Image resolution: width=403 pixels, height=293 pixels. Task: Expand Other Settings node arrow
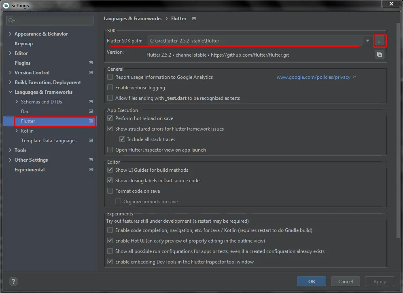tap(10, 160)
